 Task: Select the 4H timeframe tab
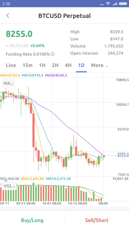[68, 65]
